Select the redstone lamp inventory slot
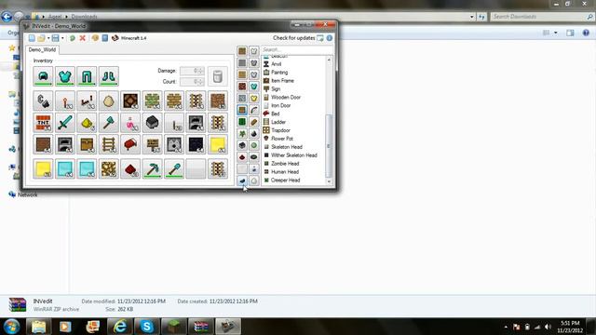Viewport: 596px width, 335px height. (x=130, y=100)
